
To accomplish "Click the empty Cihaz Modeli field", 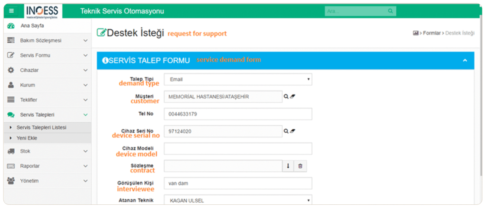I will pos(238,149).
